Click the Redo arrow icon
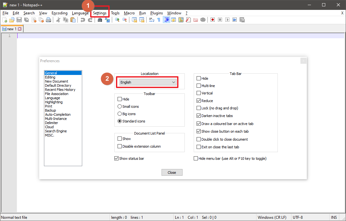The image size is (346, 221). coord(90,20)
